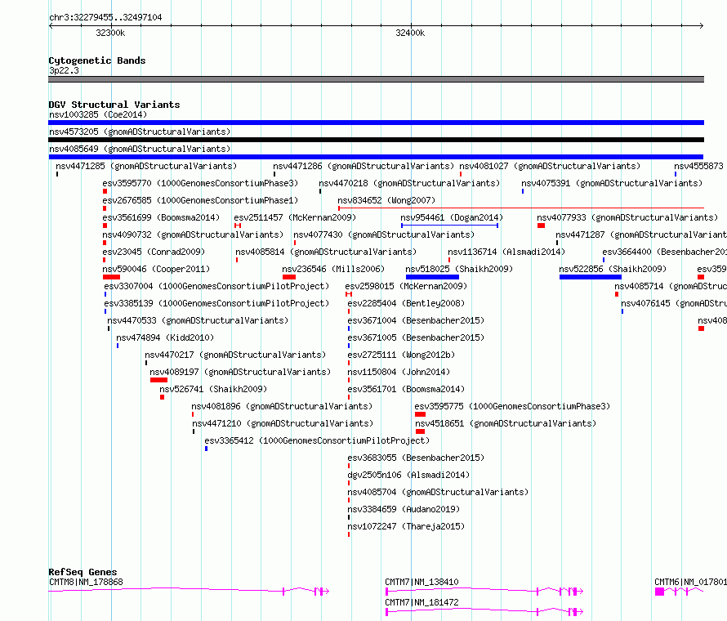Screen dimensions: 727x621
Task: Click esv2511457 (McKernan2009) label
Action: tap(295, 217)
